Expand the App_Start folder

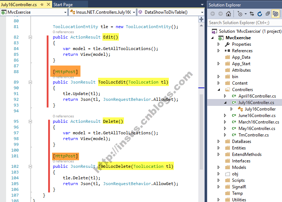218,64
